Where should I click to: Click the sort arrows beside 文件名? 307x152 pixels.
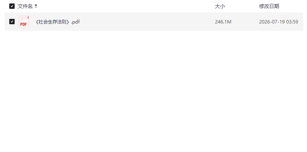36,6
